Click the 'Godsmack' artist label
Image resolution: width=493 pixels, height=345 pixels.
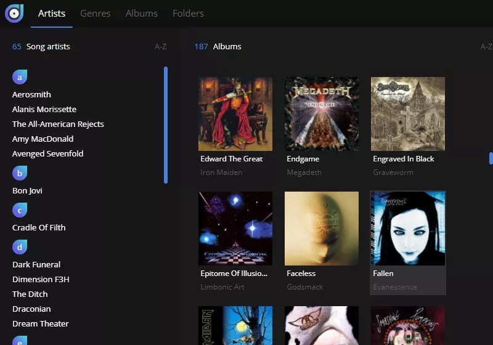coord(304,287)
